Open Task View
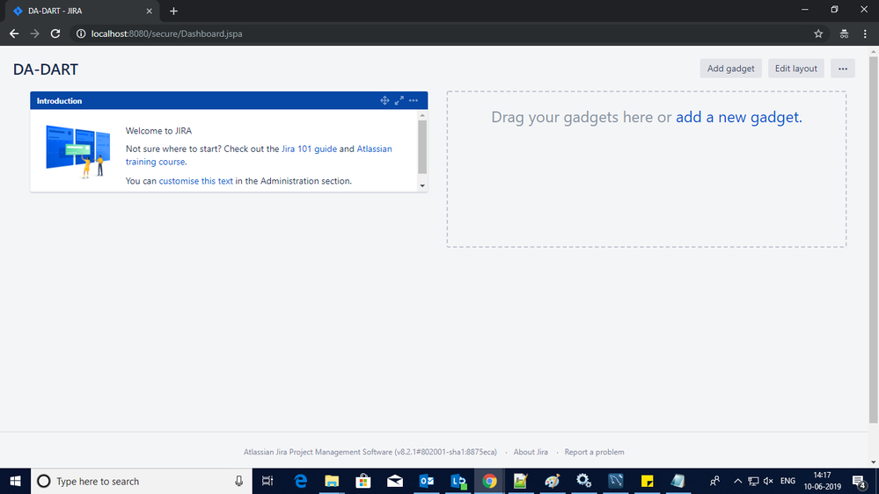The width and height of the screenshot is (879, 494). click(x=267, y=481)
